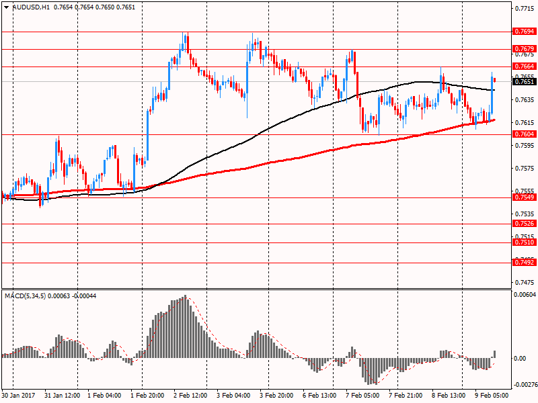Click the black 0.7651 current price label

coord(523,82)
